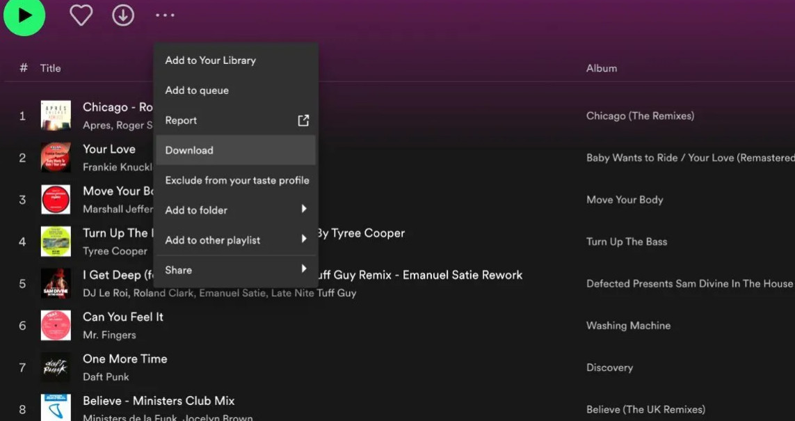Viewport: 795px width, 421px height.
Task: Click the Chicago track album cover
Action: (x=56, y=116)
